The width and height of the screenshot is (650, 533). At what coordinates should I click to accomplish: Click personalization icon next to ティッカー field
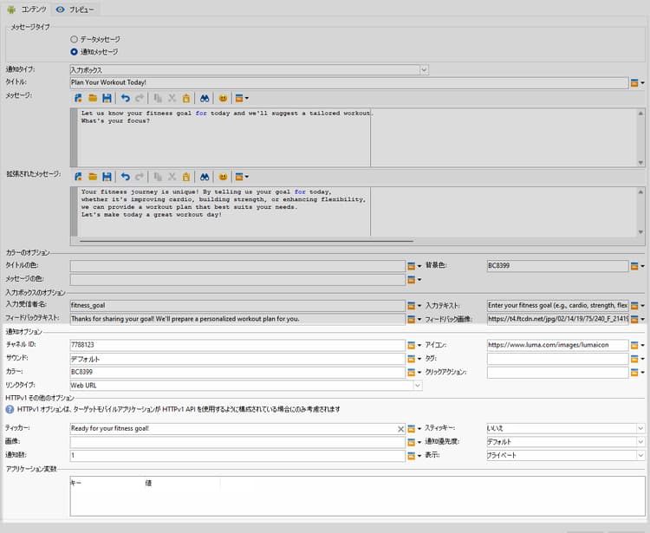click(411, 428)
